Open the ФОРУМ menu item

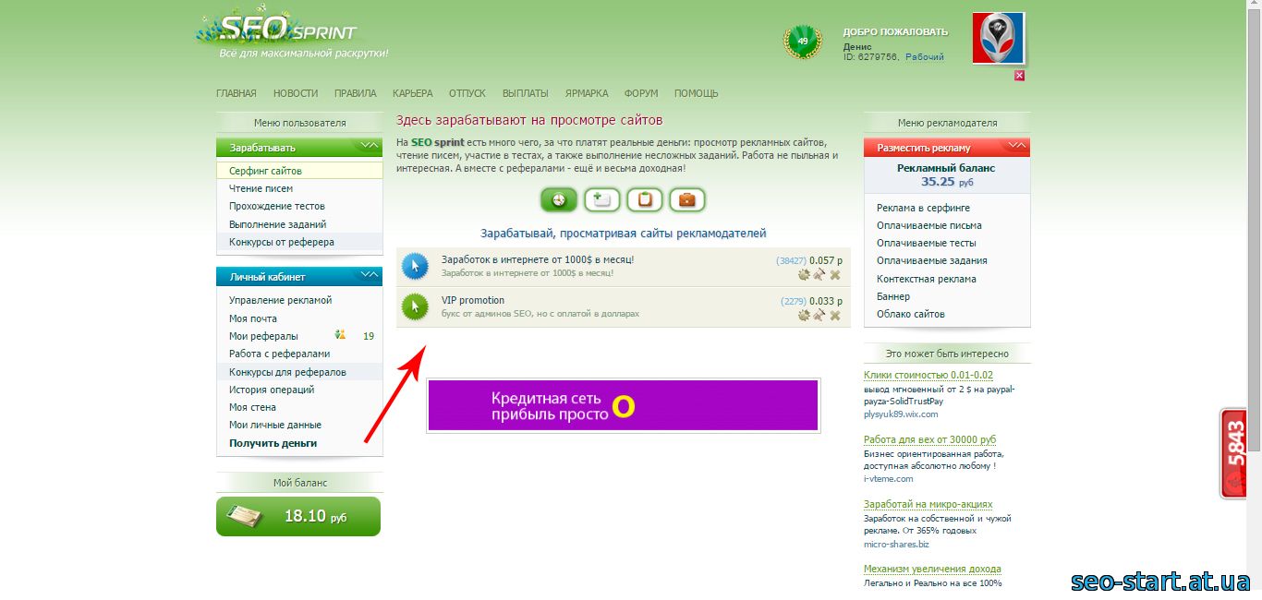[641, 93]
